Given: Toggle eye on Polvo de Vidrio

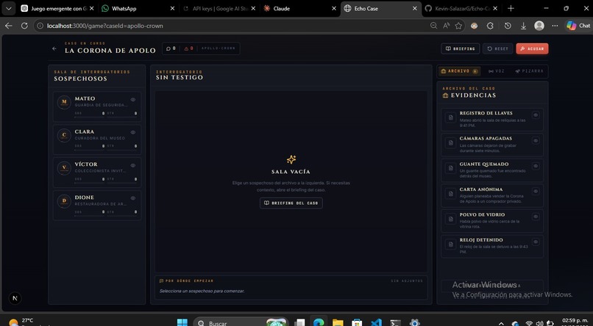Looking at the screenshot, I should [536, 217].
